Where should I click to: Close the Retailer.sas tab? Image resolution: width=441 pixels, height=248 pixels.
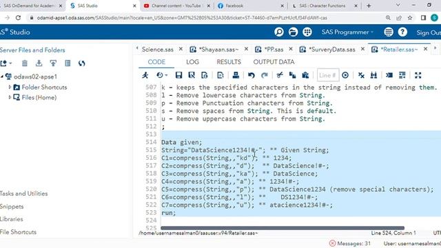pyautogui.click(x=426, y=49)
